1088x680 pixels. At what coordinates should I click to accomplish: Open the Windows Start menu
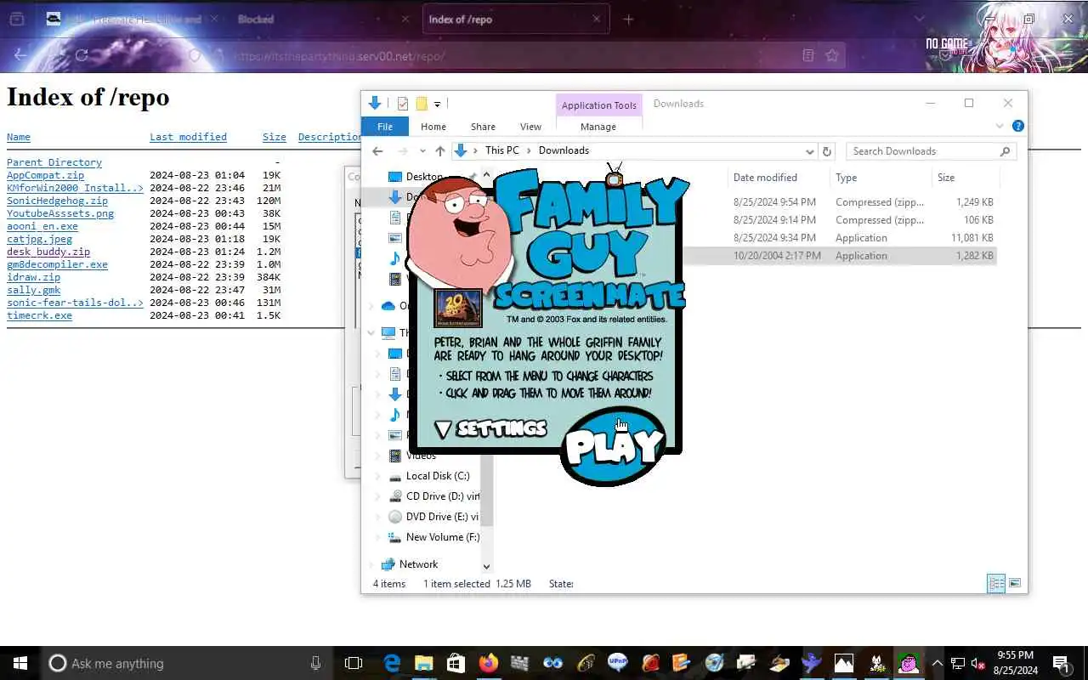[x=20, y=663]
